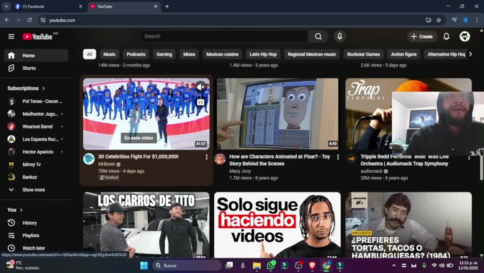The image size is (484, 273).
Task: Select the Gaming chip
Action: click(x=164, y=54)
